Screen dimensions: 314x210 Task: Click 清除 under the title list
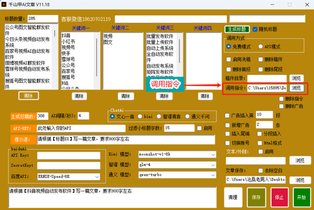(28, 96)
